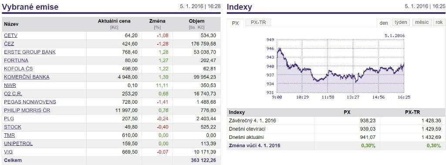Switch chart to rok view

click(439, 23)
